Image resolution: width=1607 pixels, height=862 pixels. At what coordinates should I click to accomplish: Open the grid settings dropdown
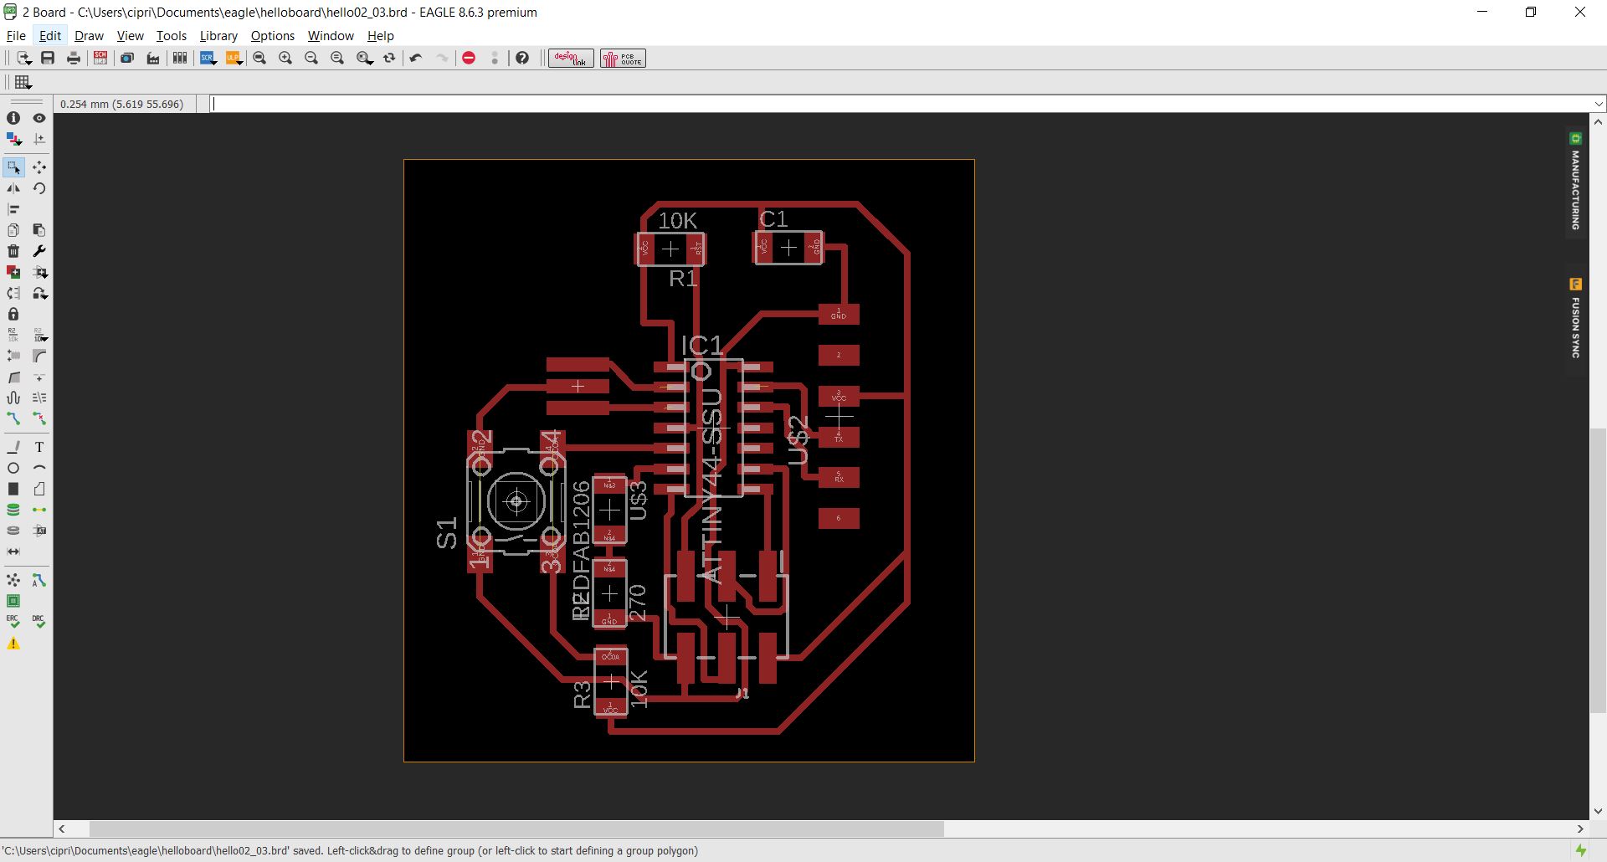tap(23, 82)
